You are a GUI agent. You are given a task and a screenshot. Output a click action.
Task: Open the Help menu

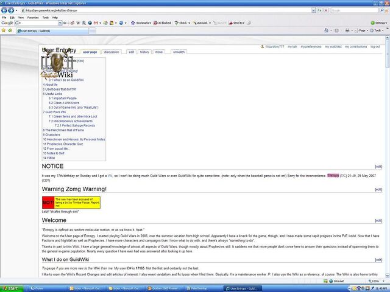point(55,18)
